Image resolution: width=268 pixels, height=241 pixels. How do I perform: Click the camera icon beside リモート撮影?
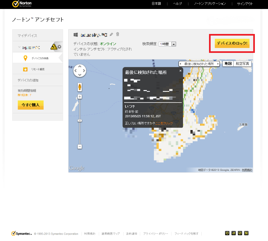coord(25,69)
